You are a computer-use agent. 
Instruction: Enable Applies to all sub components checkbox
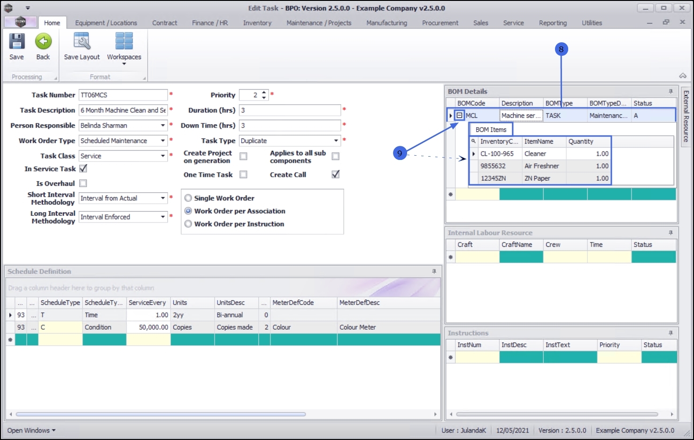(x=335, y=156)
